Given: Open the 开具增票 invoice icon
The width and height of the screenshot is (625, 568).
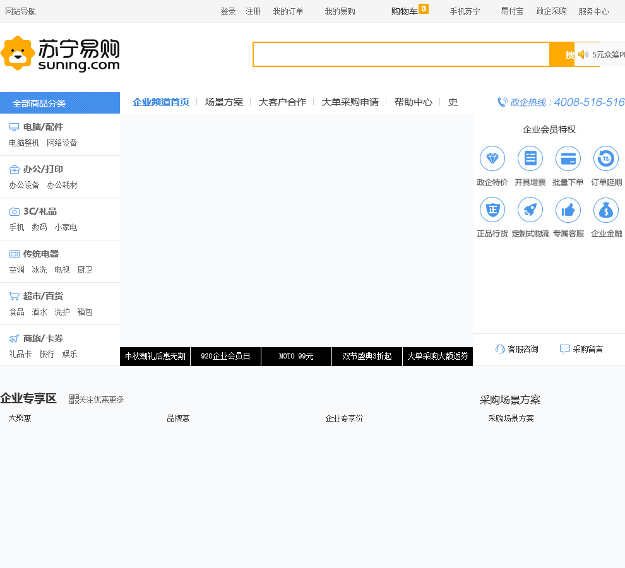Looking at the screenshot, I should click(x=530, y=158).
